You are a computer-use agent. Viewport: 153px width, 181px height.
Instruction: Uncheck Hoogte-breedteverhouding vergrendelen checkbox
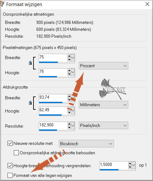point(10,166)
